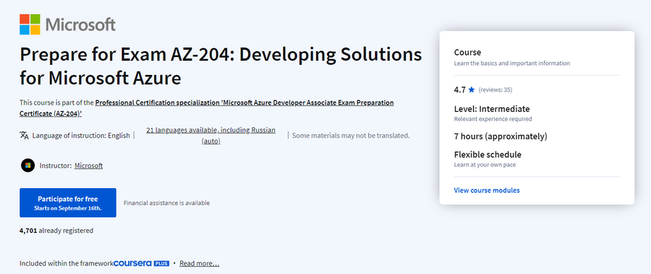Image resolution: width=651 pixels, height=274 pixels.
Task: Click the Course heading in the card
Action: (467, 53)
